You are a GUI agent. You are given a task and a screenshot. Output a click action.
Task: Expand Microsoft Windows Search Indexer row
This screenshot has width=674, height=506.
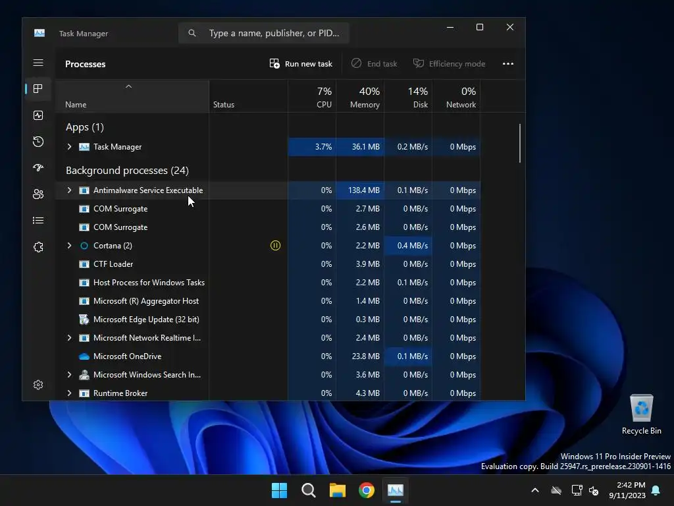click(x=69, y=375)
